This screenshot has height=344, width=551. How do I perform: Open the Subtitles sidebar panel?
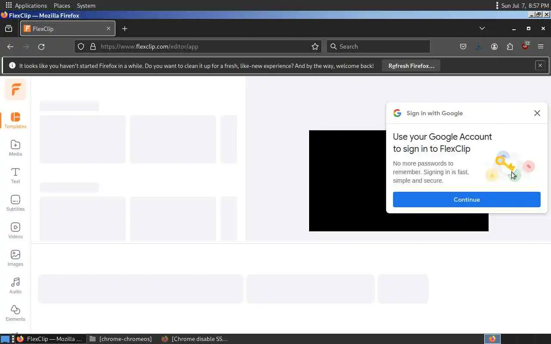point(15,203)
